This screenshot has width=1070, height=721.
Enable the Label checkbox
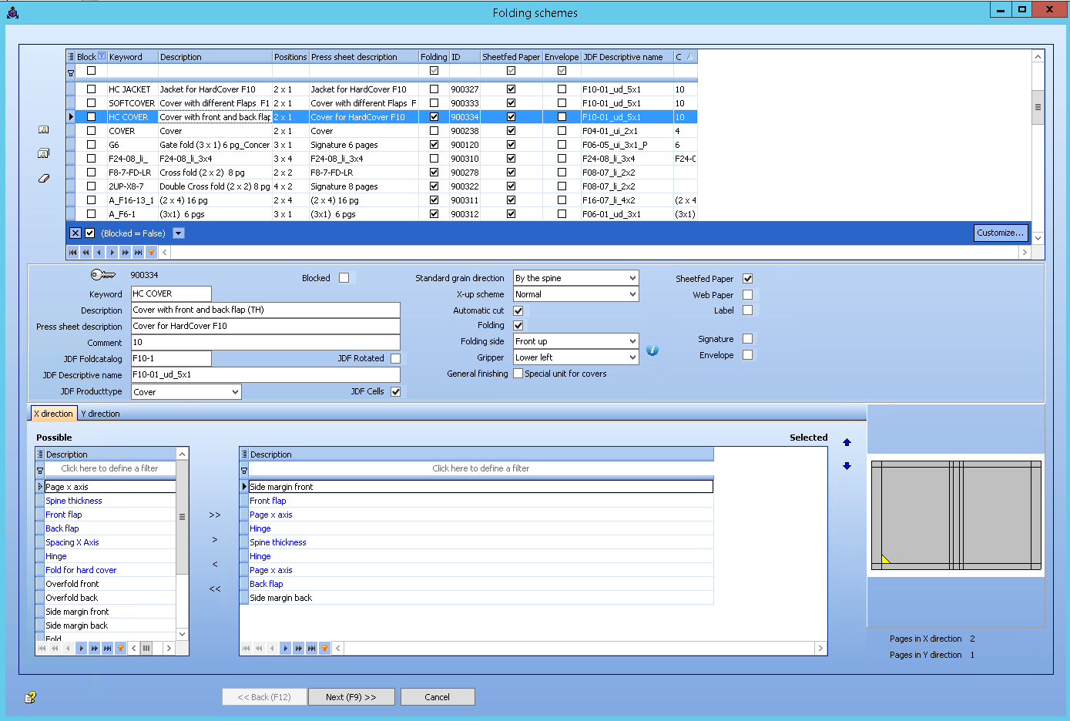(x=747, y=310)
